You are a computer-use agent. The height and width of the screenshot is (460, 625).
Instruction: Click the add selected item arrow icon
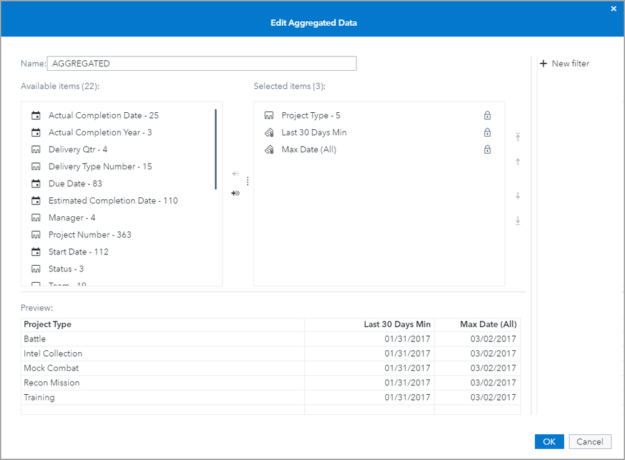click(x=235, y=174)
